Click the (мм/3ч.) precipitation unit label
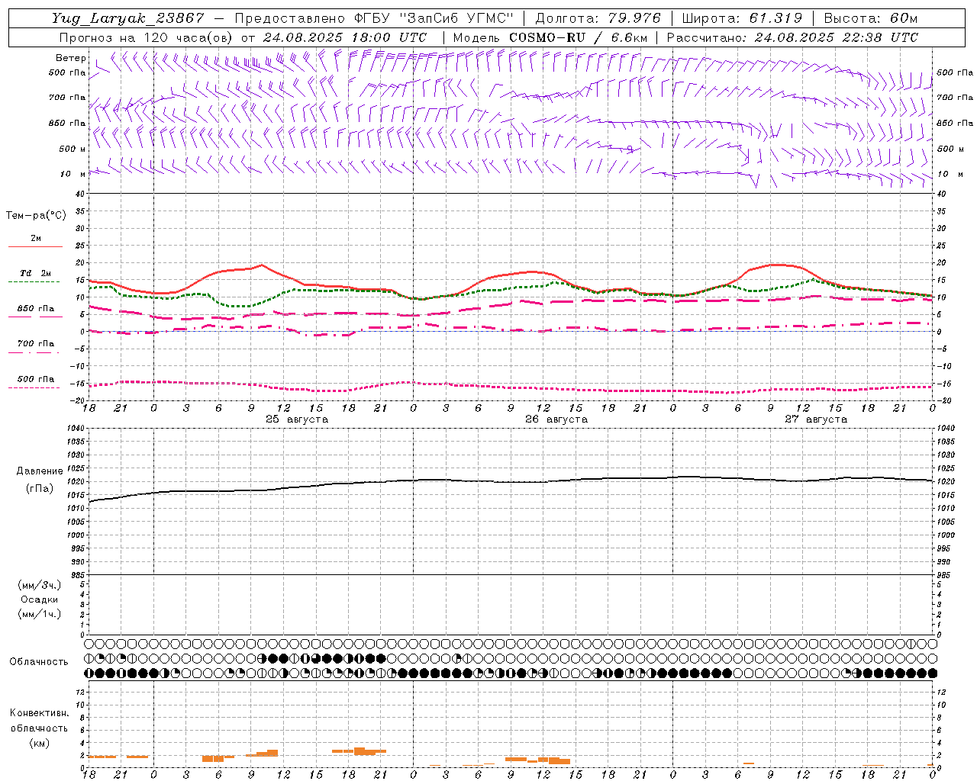This screenshot has width=977, height=781. [40, 585]
